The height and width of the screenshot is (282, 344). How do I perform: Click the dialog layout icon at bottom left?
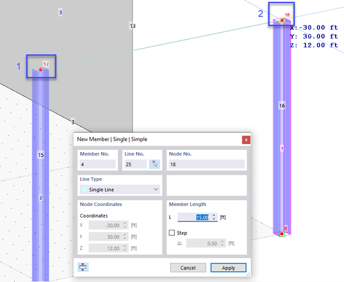(83, 267)
